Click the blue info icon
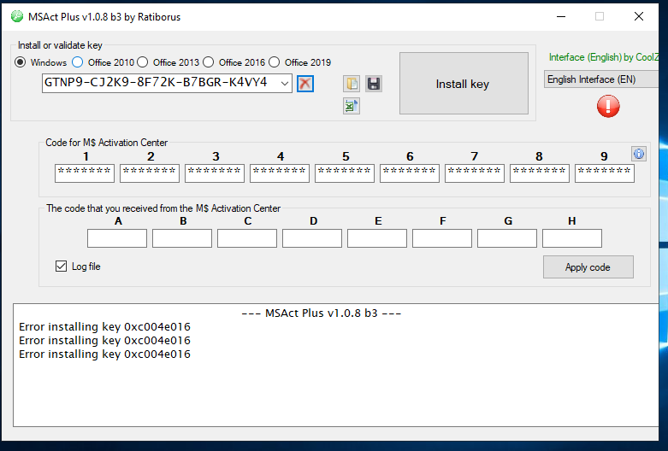Image resolution: width=668 pixels, height=451 pixels. pos(639,154)
